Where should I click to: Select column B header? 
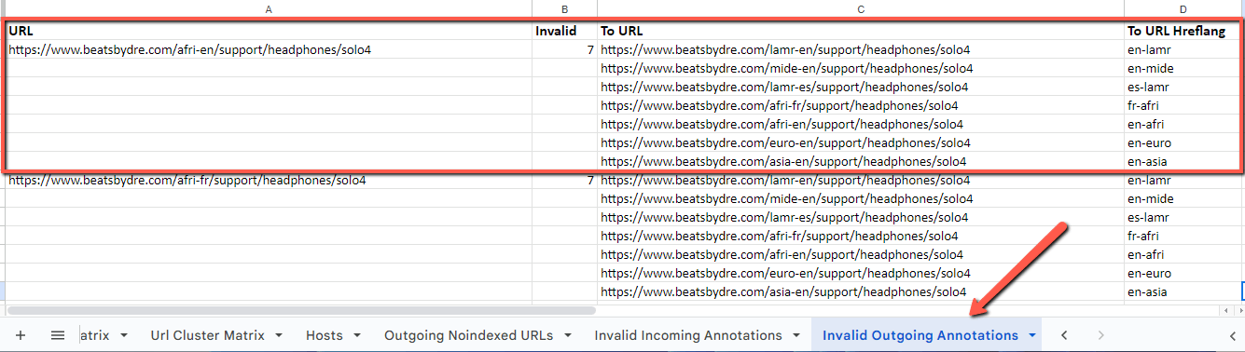click(565, 8)
